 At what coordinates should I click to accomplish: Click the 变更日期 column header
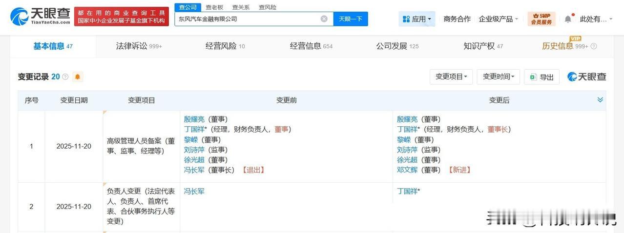[x=74, y=100]
